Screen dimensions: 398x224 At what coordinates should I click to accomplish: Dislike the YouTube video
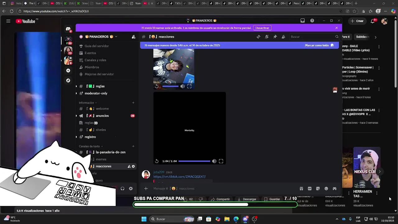point(201,199)
